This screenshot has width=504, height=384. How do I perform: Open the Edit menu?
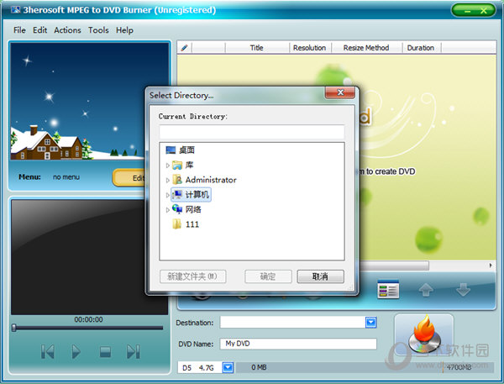coord(39,30)
